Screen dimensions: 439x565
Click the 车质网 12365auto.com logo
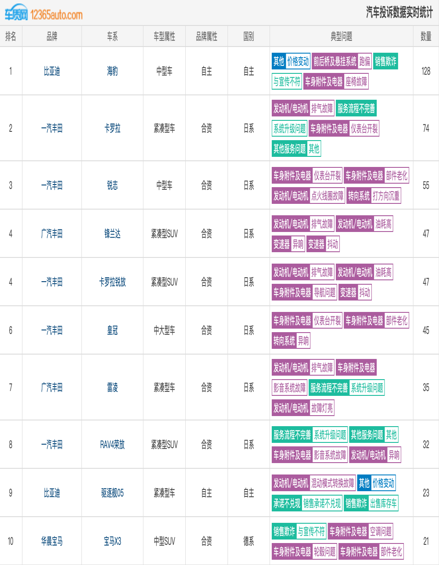43,14
